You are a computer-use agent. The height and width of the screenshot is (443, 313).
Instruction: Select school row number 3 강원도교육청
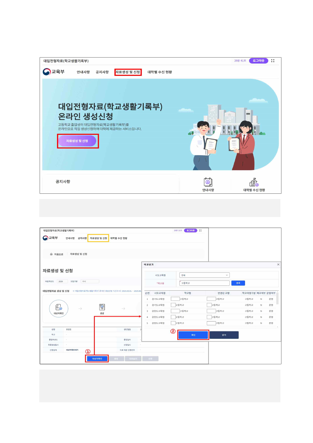tap(210, 311)
